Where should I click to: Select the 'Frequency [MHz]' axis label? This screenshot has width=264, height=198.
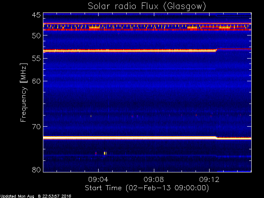coord(24,92)
